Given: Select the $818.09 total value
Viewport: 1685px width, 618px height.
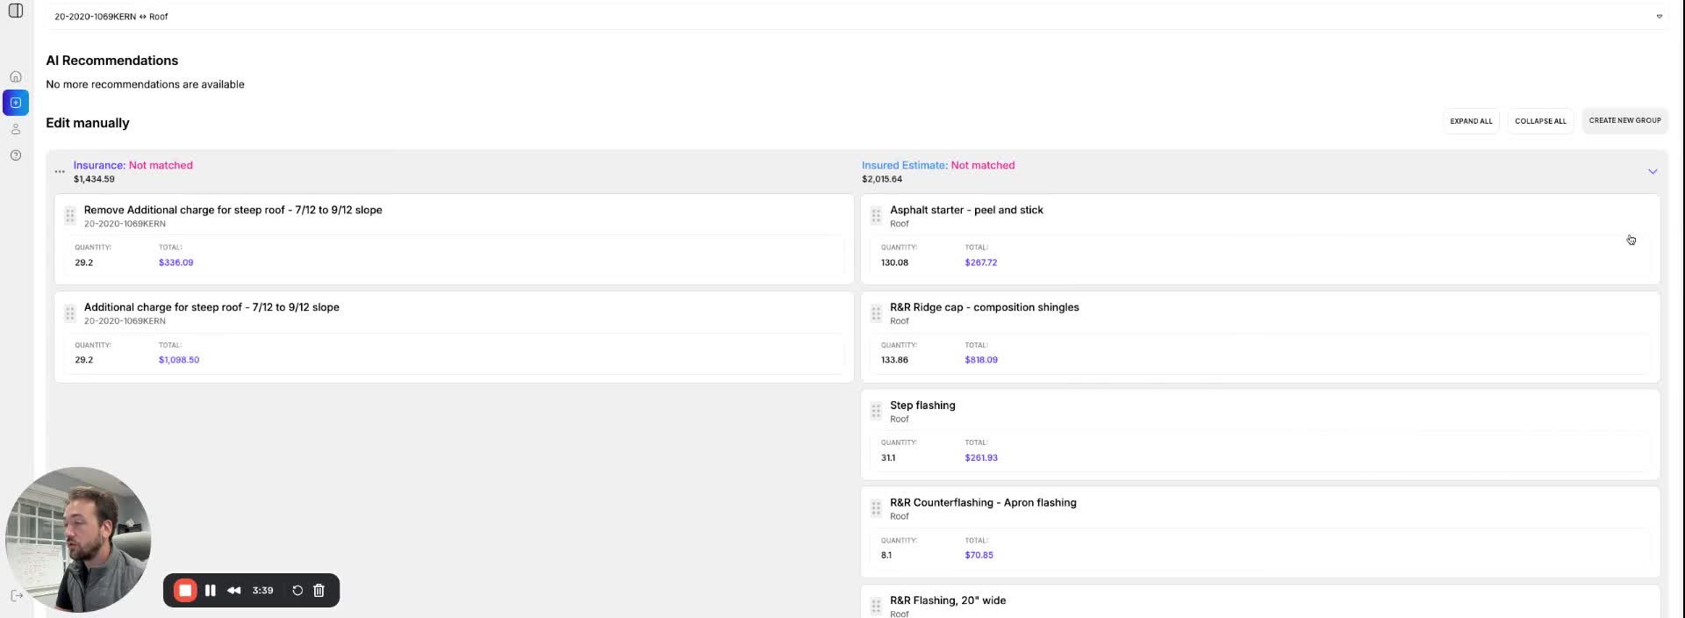Looking at the screenshot, I should 981,360.
